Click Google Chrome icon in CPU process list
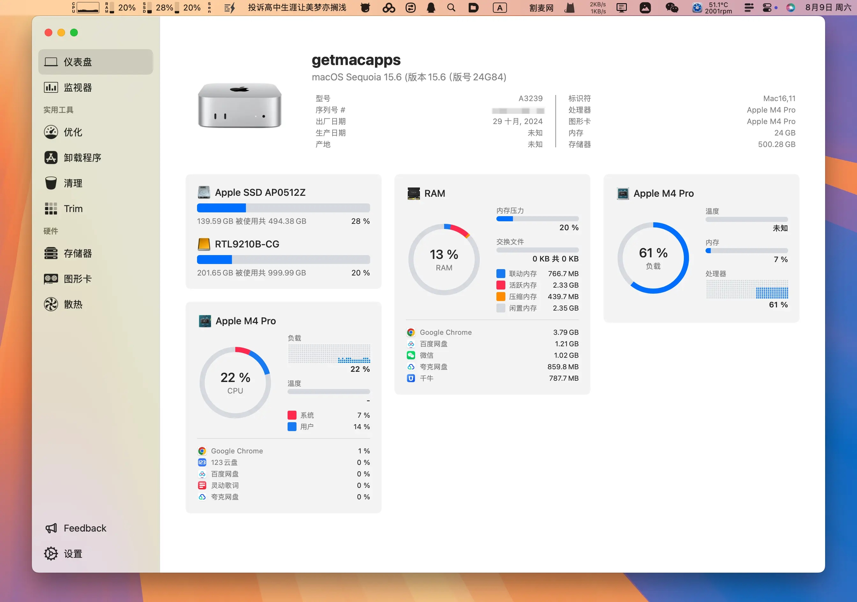This screenshot has height=602, width=857. (x=202, y=451)
